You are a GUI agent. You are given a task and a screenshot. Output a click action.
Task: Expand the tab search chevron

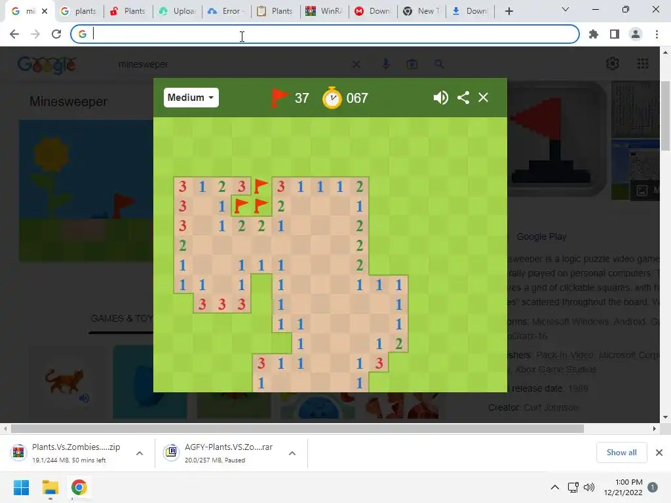[566, 9]
